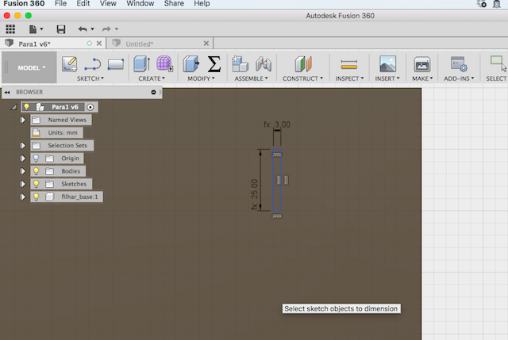
Task: Open the Edit menu
Action: coord(83,3)
